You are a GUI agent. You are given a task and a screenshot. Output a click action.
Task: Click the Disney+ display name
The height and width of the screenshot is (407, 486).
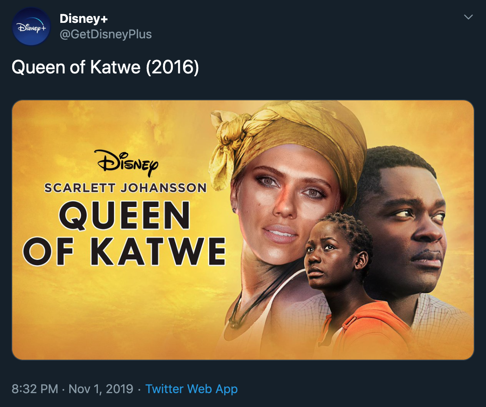coord(84,18)
